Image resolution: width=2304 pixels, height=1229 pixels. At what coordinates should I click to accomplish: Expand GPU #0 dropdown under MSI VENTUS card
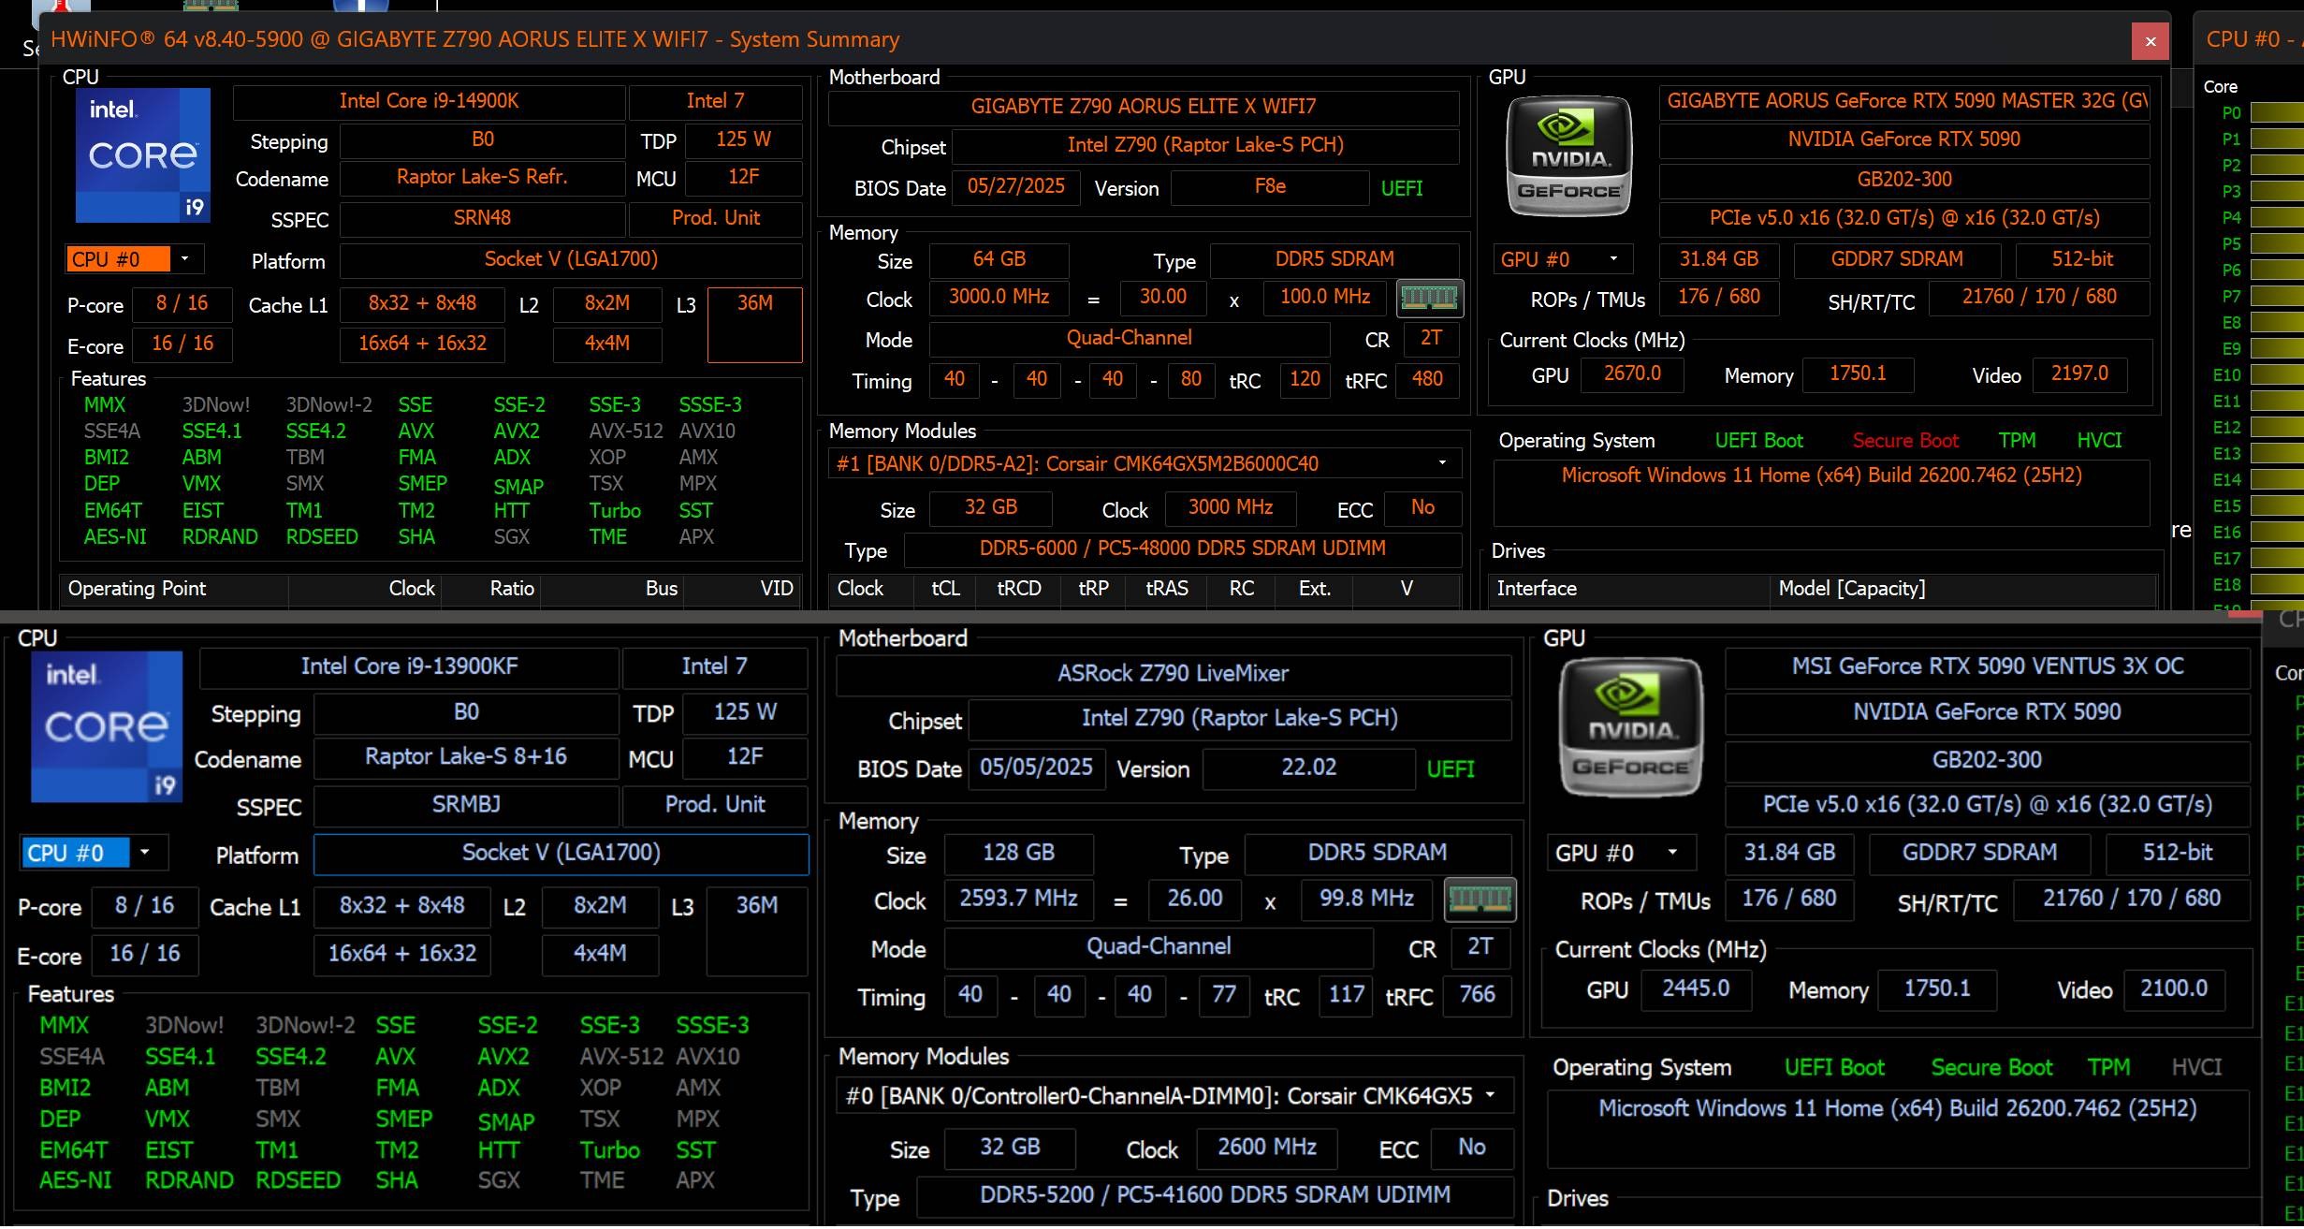tap(1672, 853)
